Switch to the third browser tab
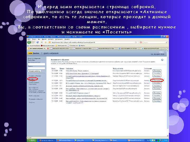Viewport: 190px width, 142px height. pos(84,49)
